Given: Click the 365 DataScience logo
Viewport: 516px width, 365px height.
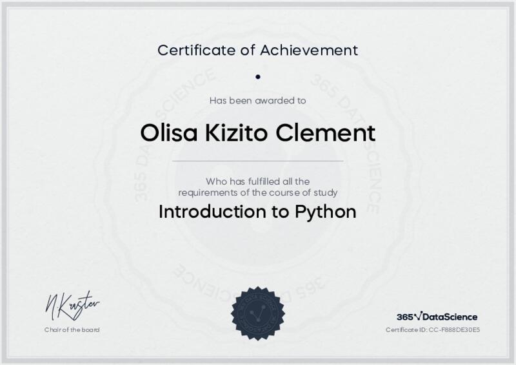Looking at the screenshot, I should coord(437,317).
